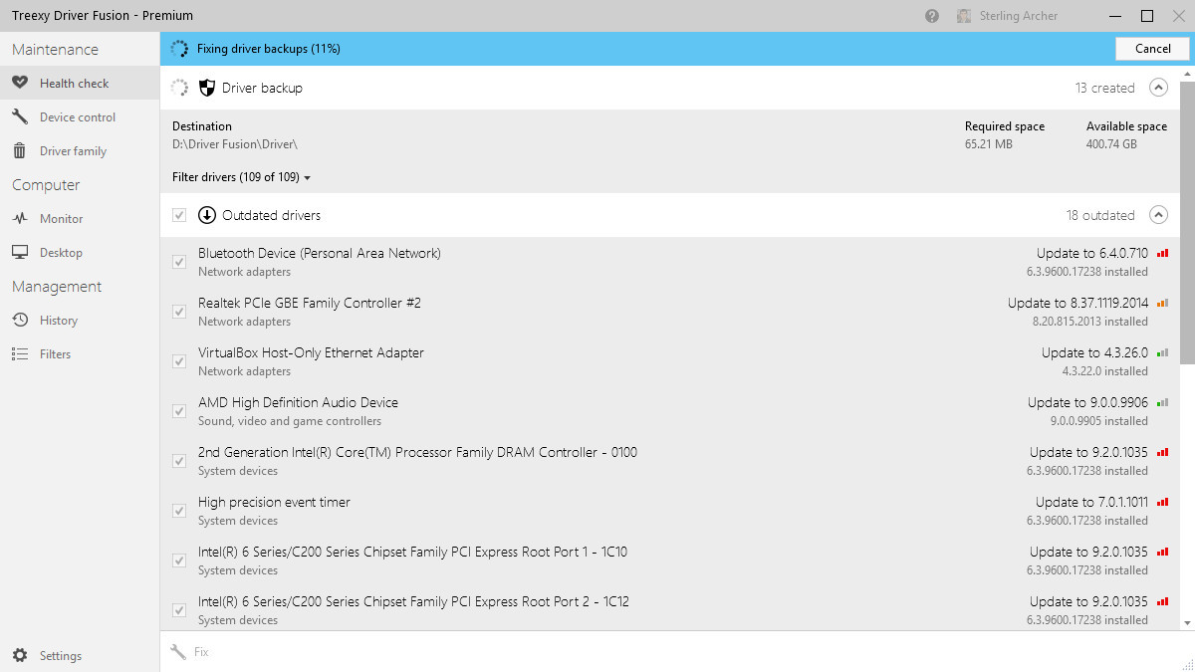This screenshot has height=672, width=1195.
Task: Click the History clock icon
Action: [x=20, y=321]
